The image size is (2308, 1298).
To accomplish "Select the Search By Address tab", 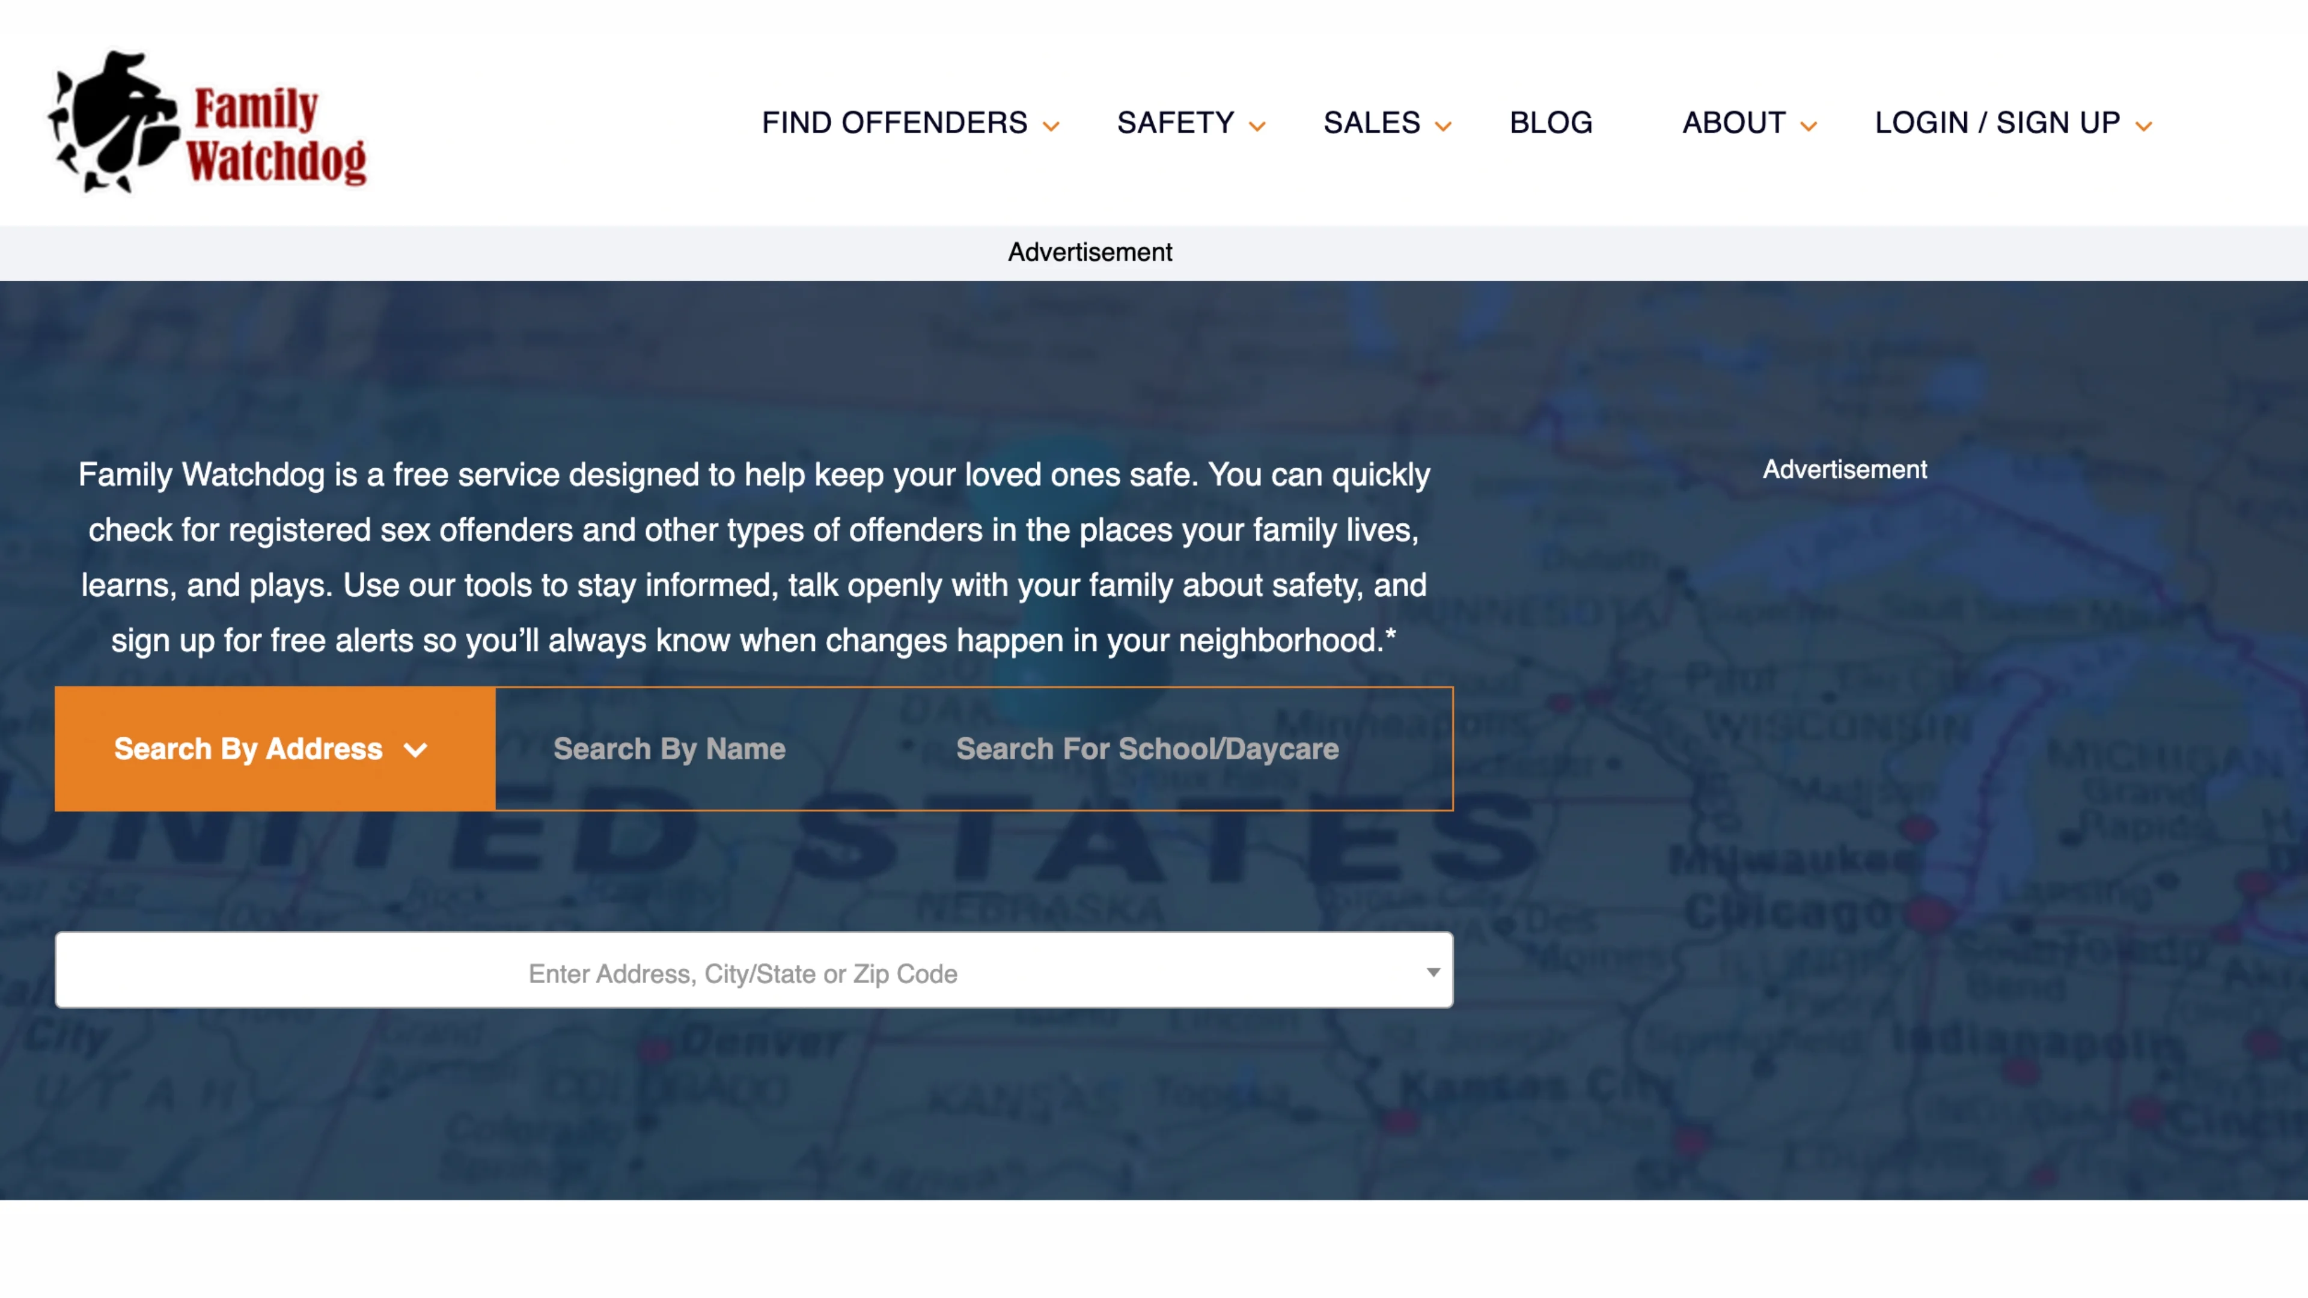I will [x=246, y=749].
